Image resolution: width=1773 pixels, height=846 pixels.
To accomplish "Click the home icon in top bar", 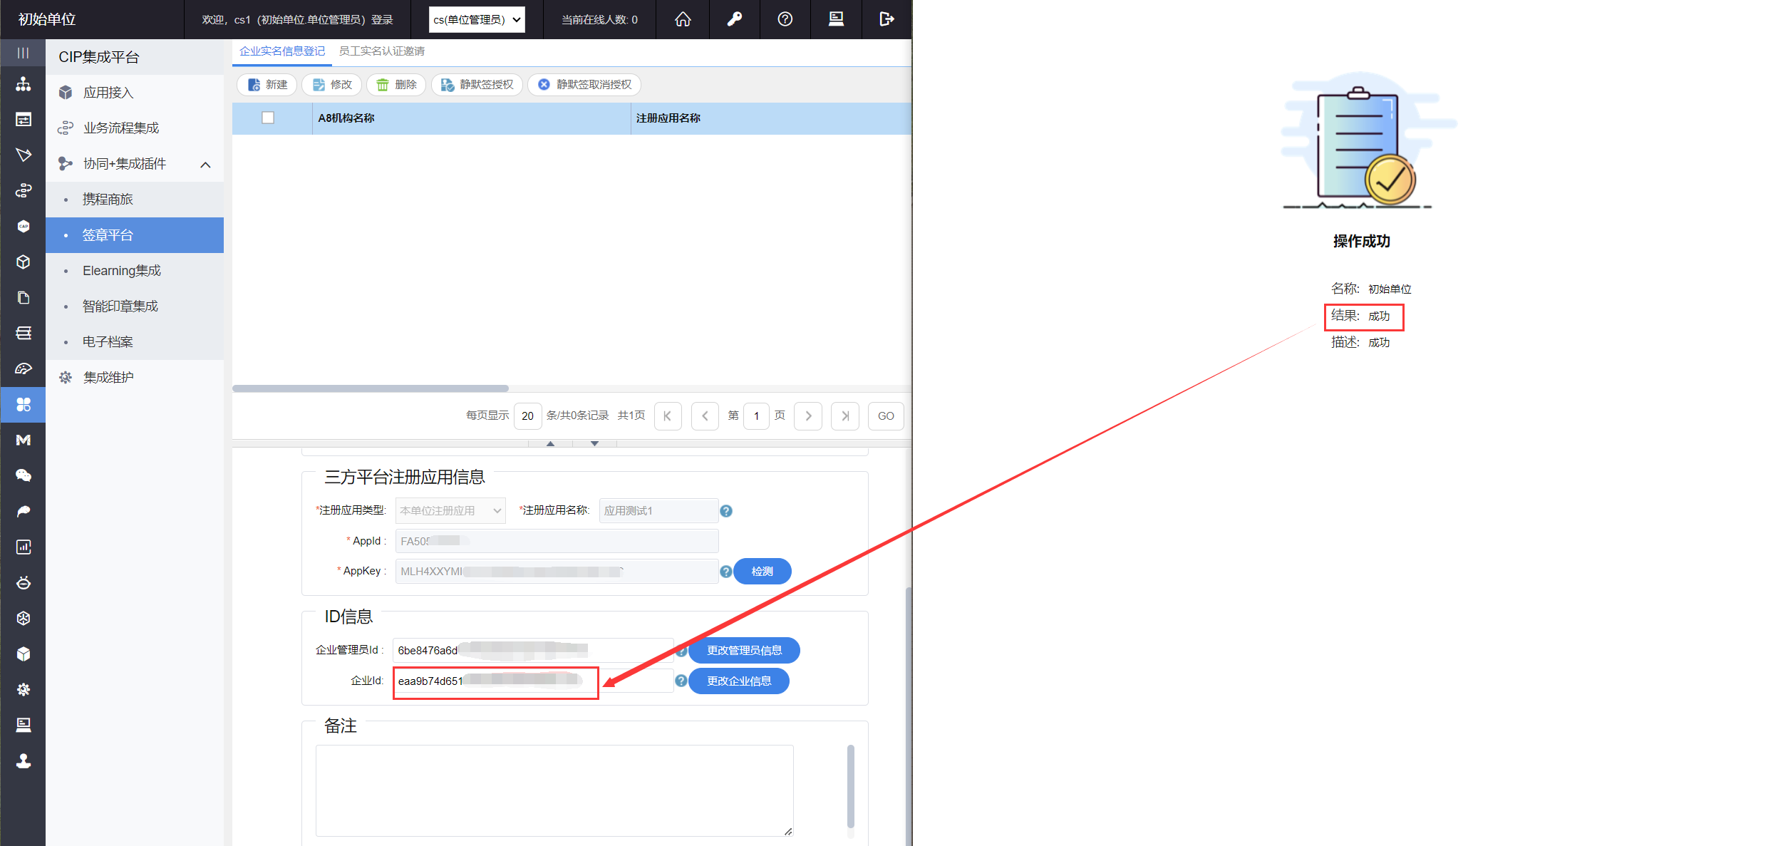I will tap(683, 19).
